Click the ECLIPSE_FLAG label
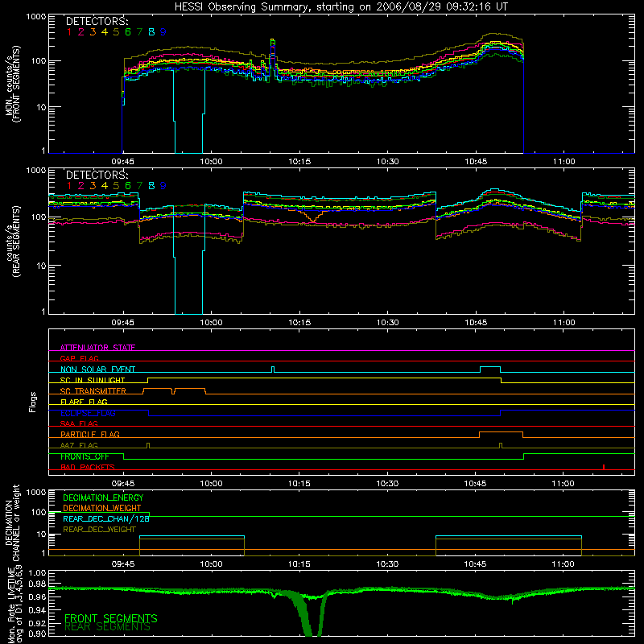This screenshot has width=644, height=644. coord(88,413)
